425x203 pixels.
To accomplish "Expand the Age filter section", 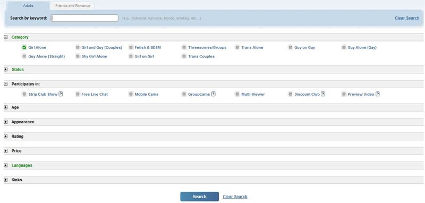I will pyautogui.click(x=6, y=107).
